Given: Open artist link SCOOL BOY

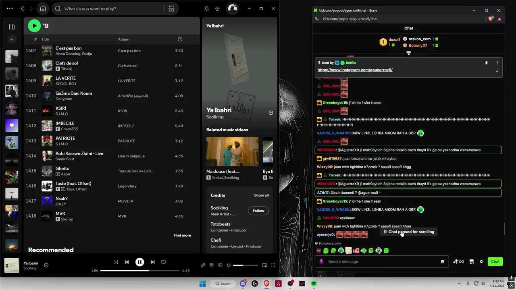Looking at the screenshot, I should point(66,84).
